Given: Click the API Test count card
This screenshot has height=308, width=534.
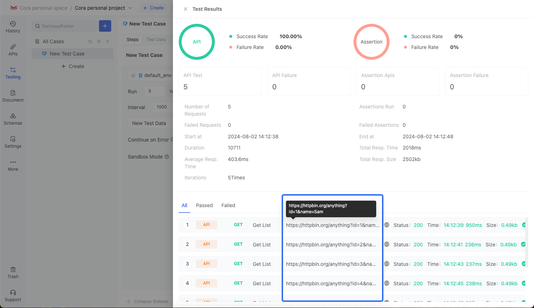Looking at the screenshot, I should click(220, 81).
